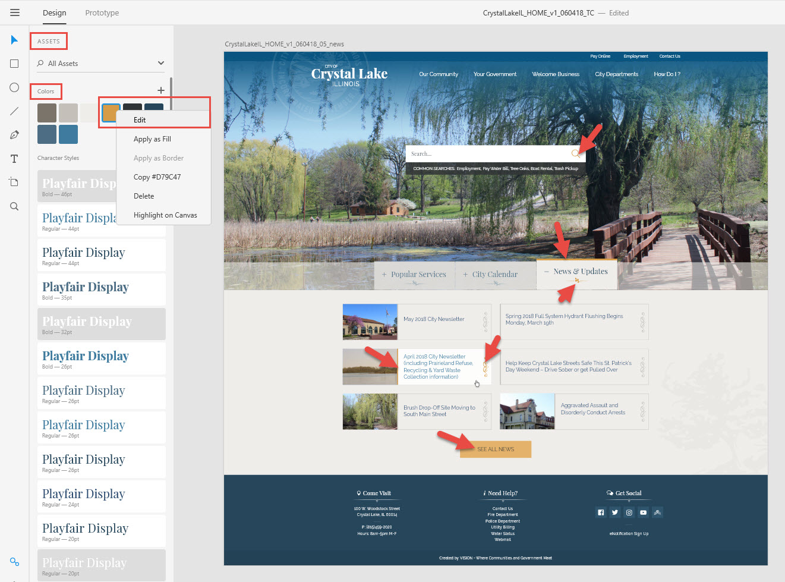Select the Rectangle tool
The width and height of the screenshot is (785, 582).
[x=14, y=64]
